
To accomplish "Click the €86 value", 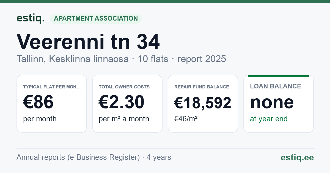I will pyautogui.click(x=38, y=102).
